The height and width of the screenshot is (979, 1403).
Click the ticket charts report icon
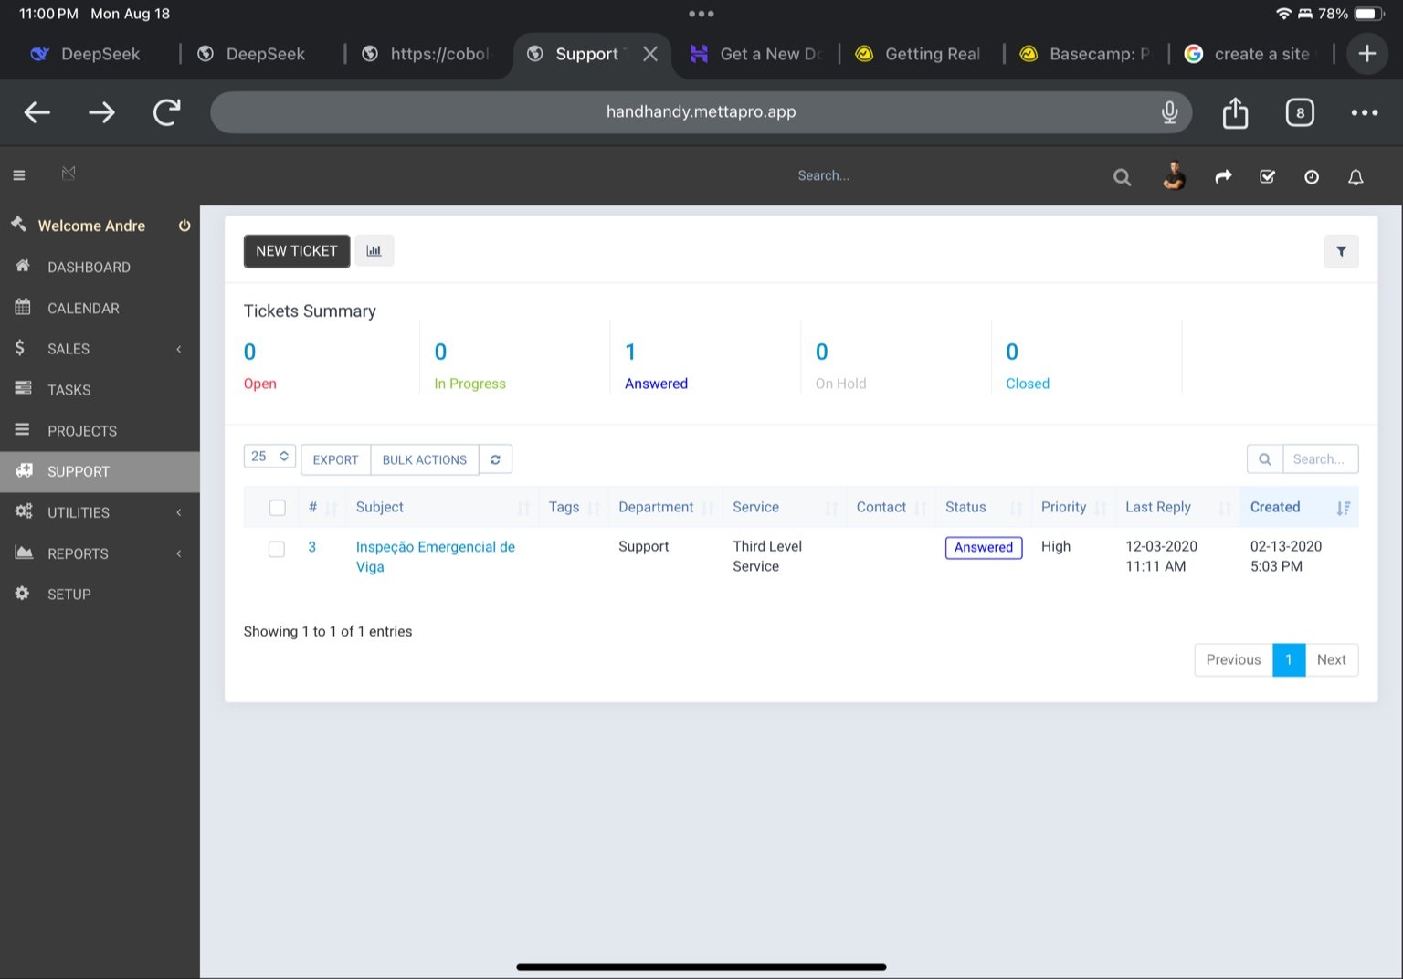[374, 251]
